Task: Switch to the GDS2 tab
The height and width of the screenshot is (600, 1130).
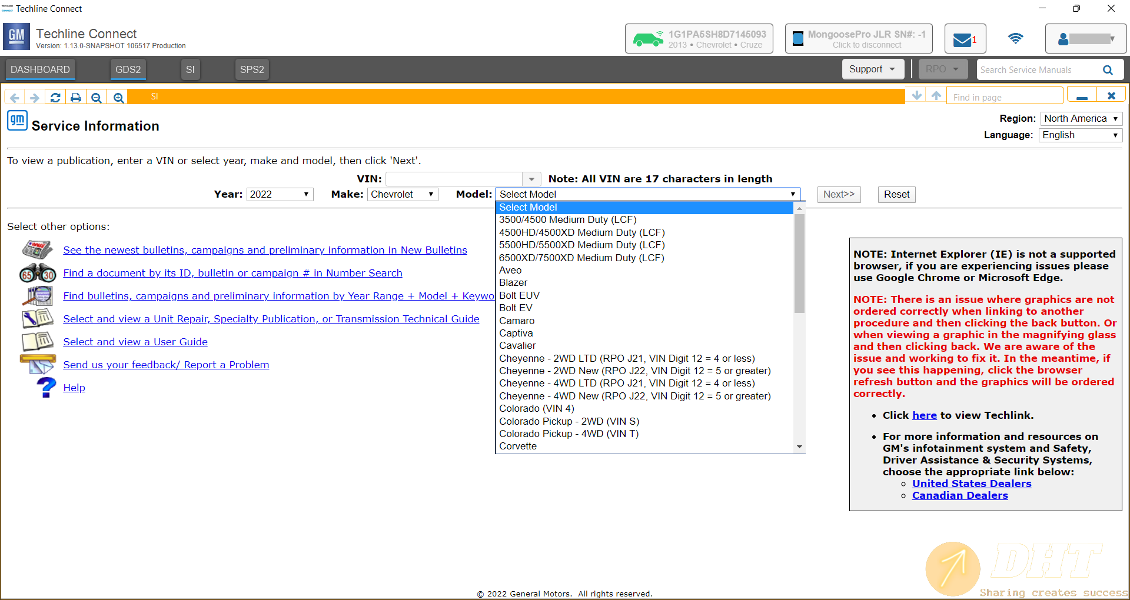Action: pos(128,69)
